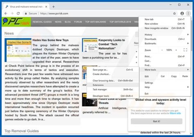Open the TOP ANTI-MALWARE nav tab
The height and width of the screenshot is (137, 194).
click(96, 22)
